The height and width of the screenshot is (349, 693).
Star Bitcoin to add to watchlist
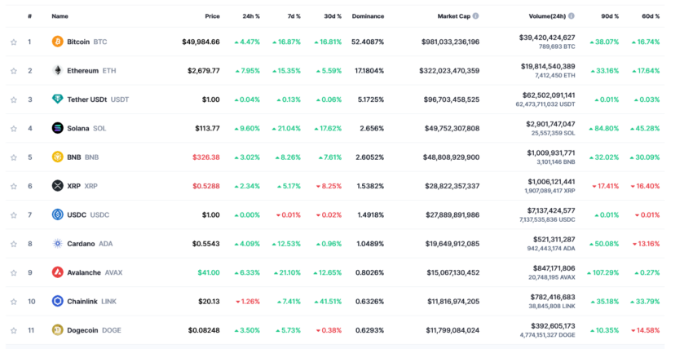coord(14,42)
